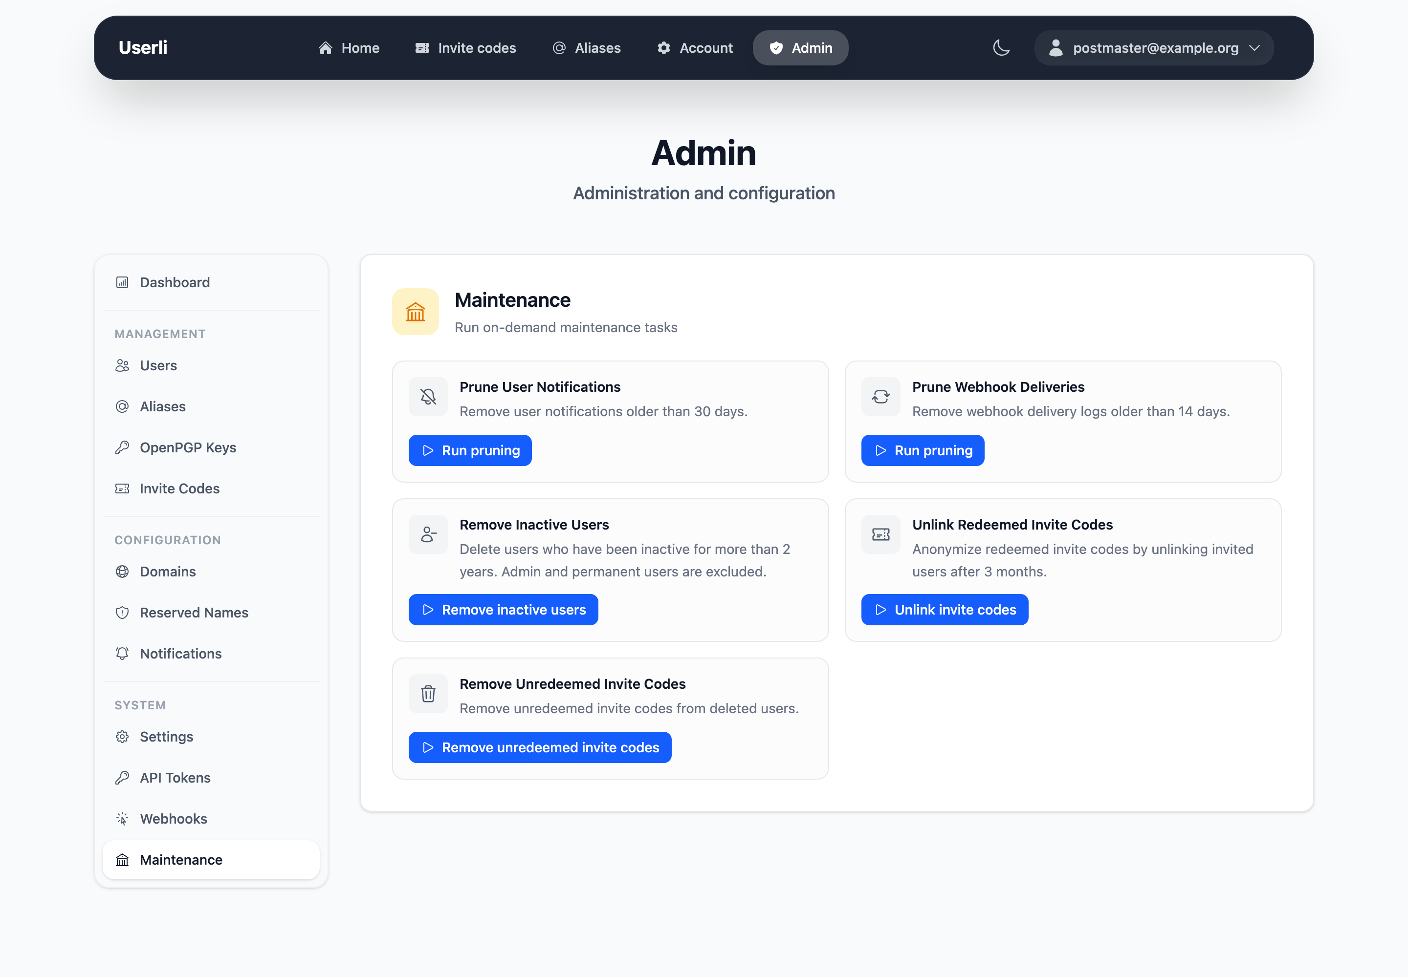1408x977 pixels.
Task: Click the Notifications bell icon in the sidebar
Action: click(x=123, y=654)
